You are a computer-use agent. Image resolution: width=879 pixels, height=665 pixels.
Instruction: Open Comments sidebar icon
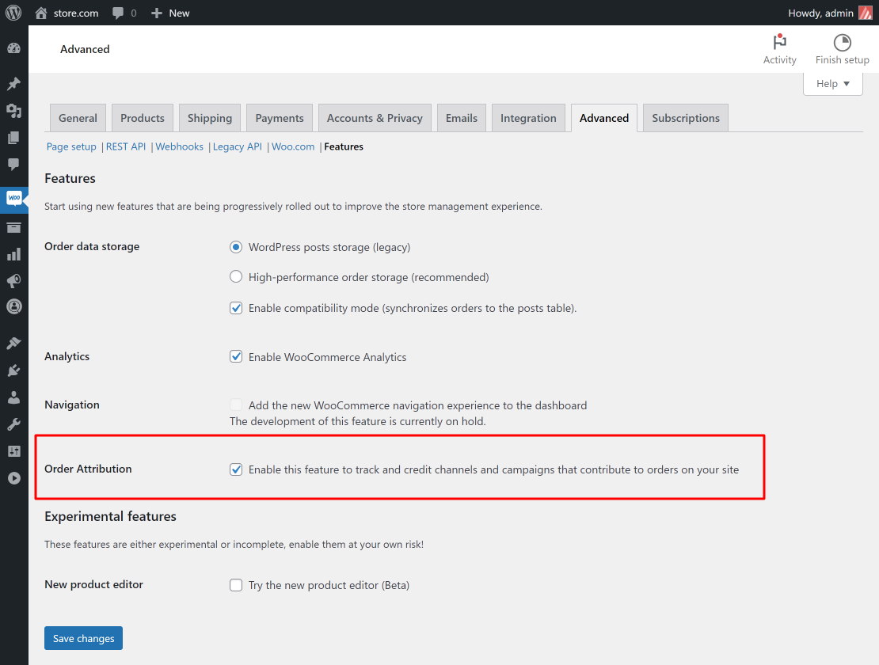tap(14, 164)
